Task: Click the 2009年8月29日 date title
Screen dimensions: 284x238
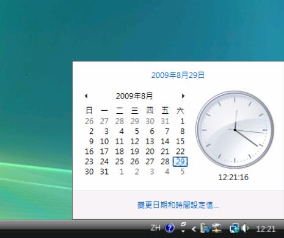Action: point(178,75)
